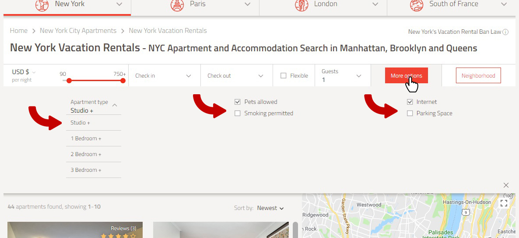Click the Paris Eiffel Tower icon
Image resolution: width=519 pixels, height=238 pixels.
click(177, 5)
